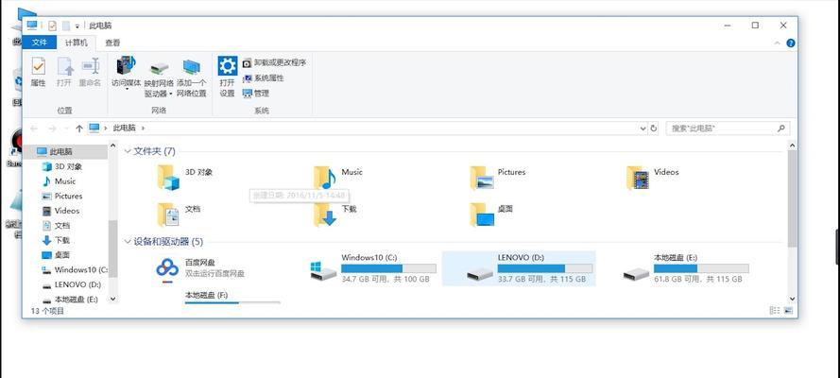
Task: Click the title bar properties checkmark icon
Action: point(53,26)
